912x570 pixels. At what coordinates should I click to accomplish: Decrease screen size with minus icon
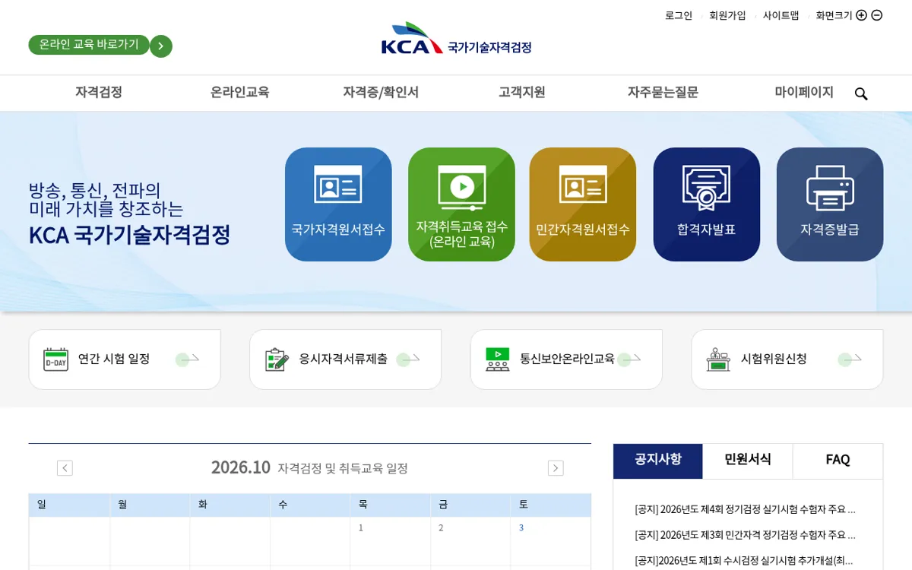[876, 15]
